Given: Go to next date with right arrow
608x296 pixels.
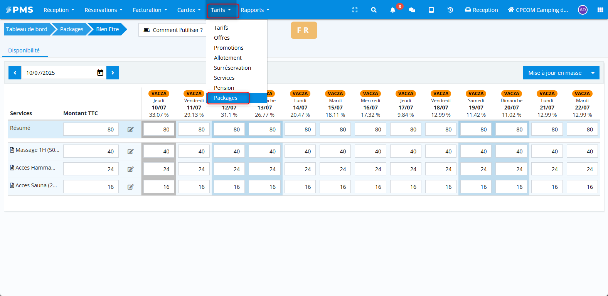Looking at the screenshot, I should coord(113,73).
